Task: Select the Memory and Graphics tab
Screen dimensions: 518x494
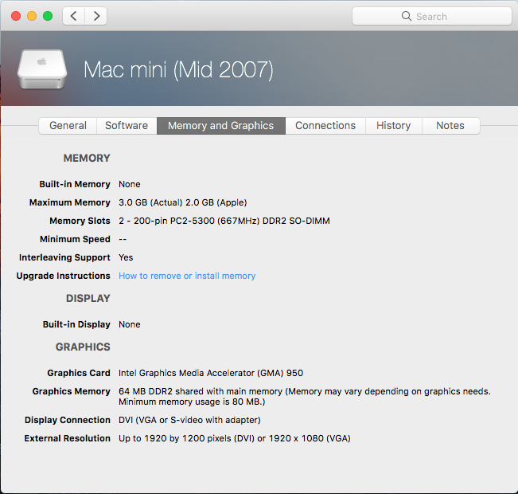Action: point(221,126)
